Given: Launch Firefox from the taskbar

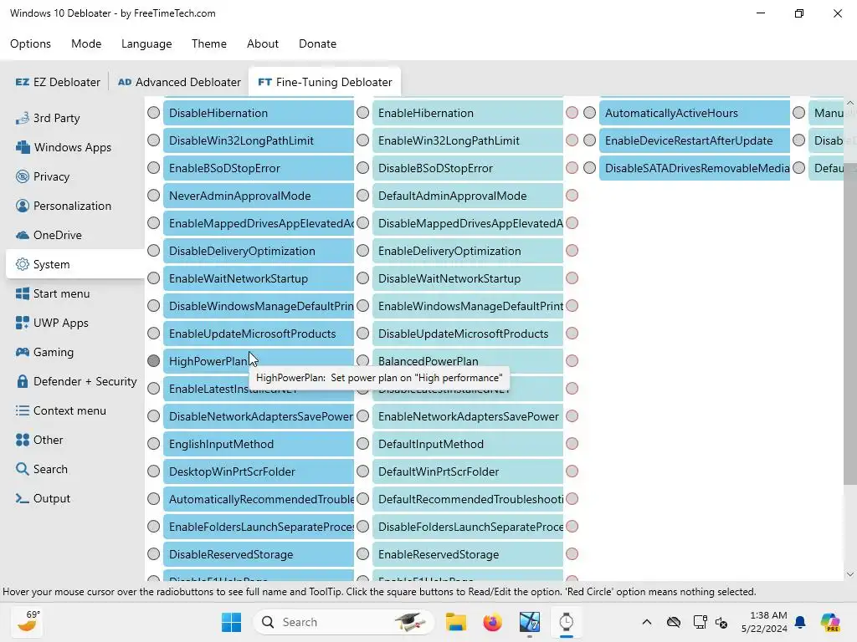Looking at the screenshot, I should coord(492,622).
